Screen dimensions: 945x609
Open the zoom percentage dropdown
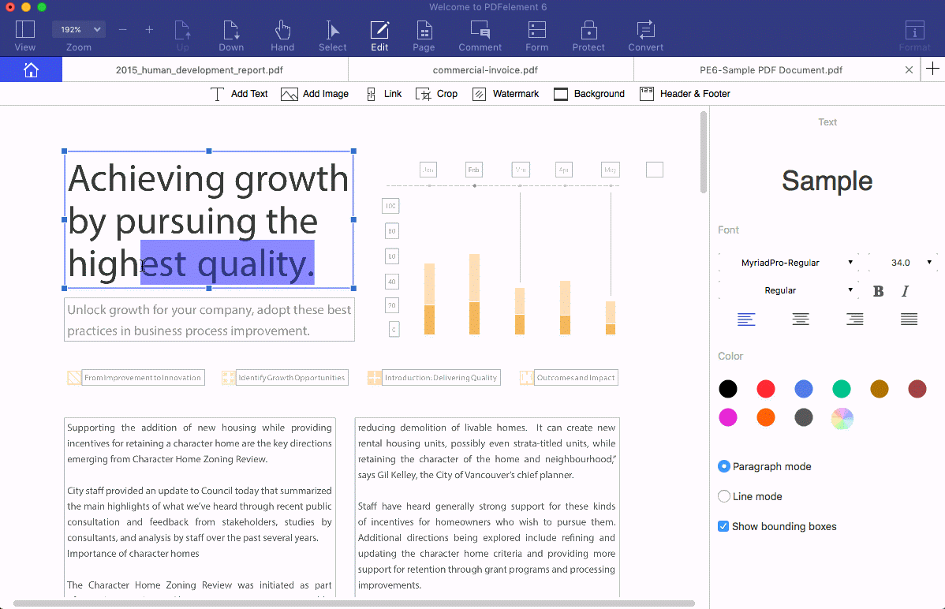pos(78,29)
